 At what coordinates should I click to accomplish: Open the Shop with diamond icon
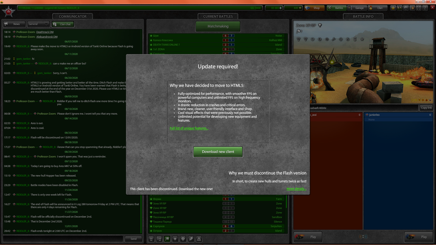[x=314, y=8]
